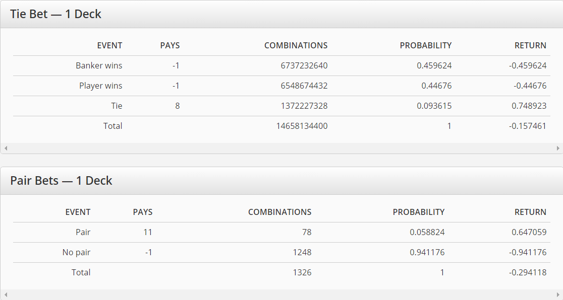The width and height of the screenshot is (563, 300).
Task: Select the 'No pair' event cell
Action: coord(76,252)
